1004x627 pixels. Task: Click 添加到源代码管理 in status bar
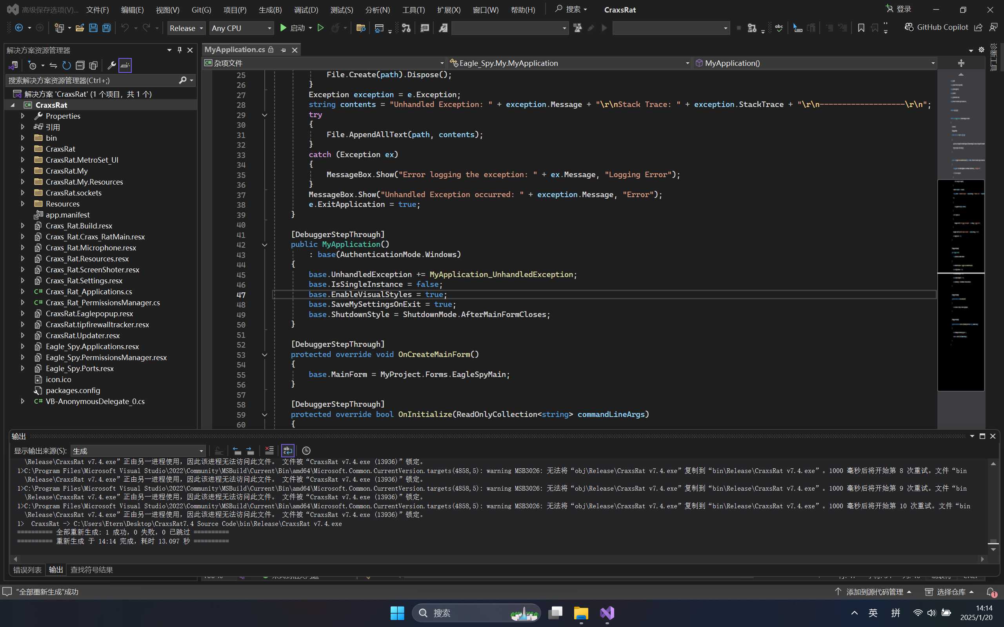pos(873,592)
